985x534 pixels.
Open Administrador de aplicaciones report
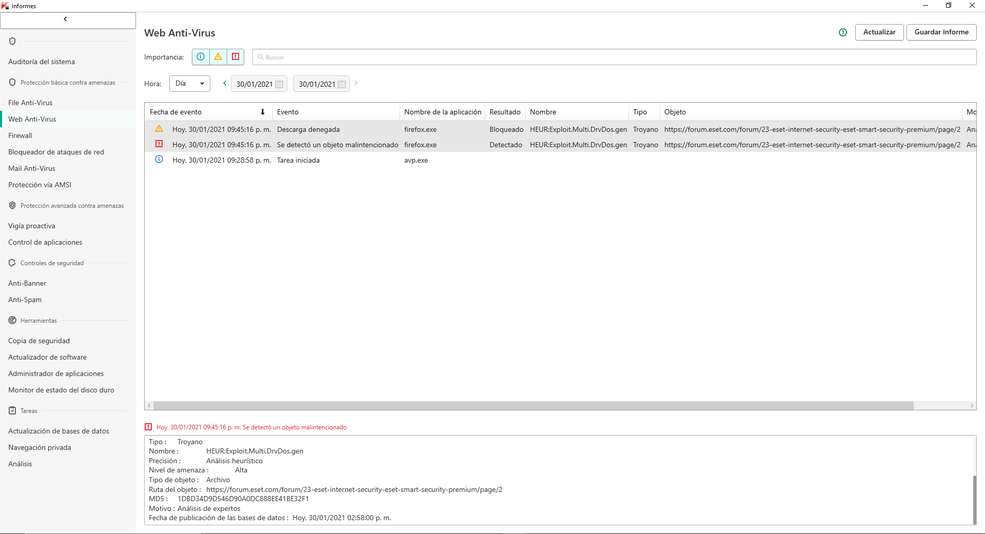pos(56,373)
